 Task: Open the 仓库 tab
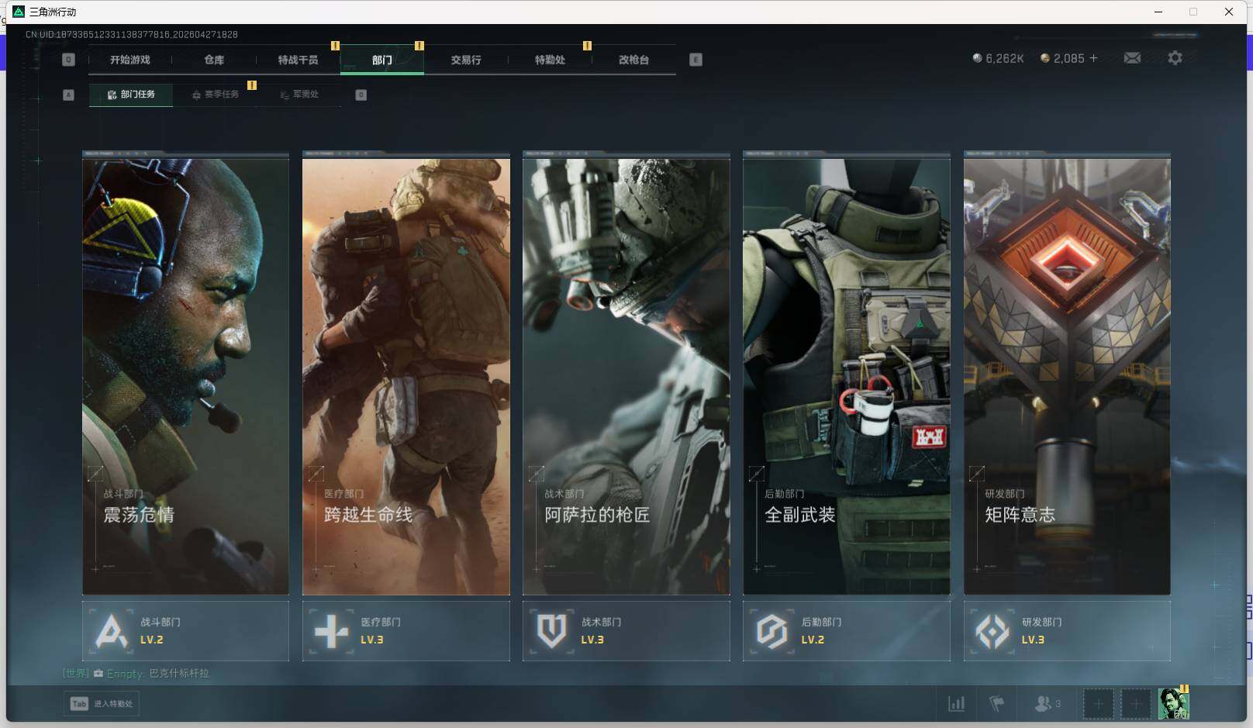click(x=214, y=60)
